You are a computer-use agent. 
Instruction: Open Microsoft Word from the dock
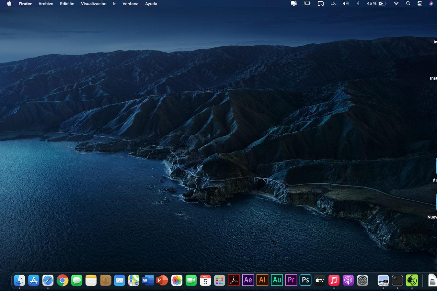click(148, 280)
